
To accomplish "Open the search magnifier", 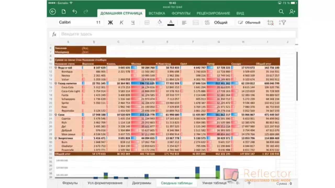I will click(281, 11).
